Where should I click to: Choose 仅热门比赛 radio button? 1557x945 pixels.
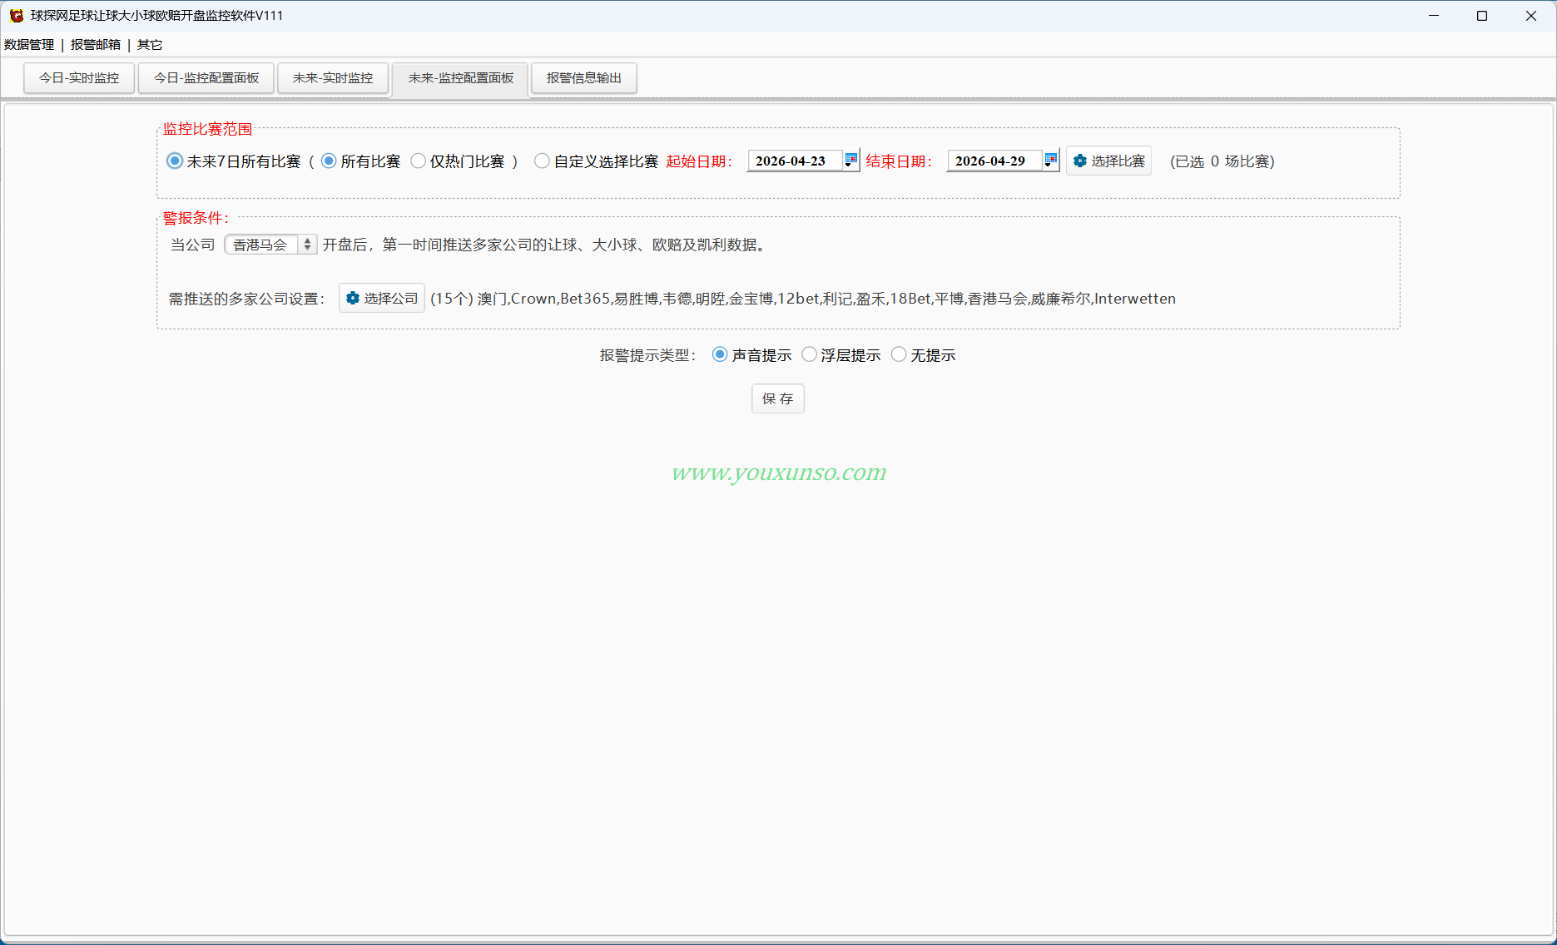tap(419, 161)
